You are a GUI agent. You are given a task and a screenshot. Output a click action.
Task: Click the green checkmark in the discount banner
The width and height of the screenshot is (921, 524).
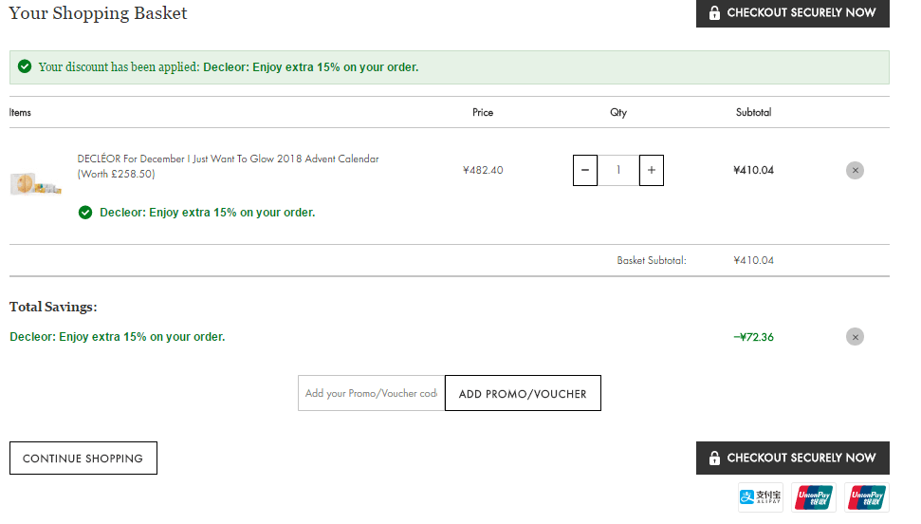click(x=25, y=66)
